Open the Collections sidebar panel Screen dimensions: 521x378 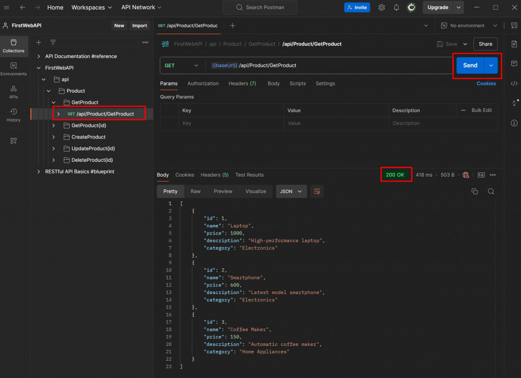(14, 46)
